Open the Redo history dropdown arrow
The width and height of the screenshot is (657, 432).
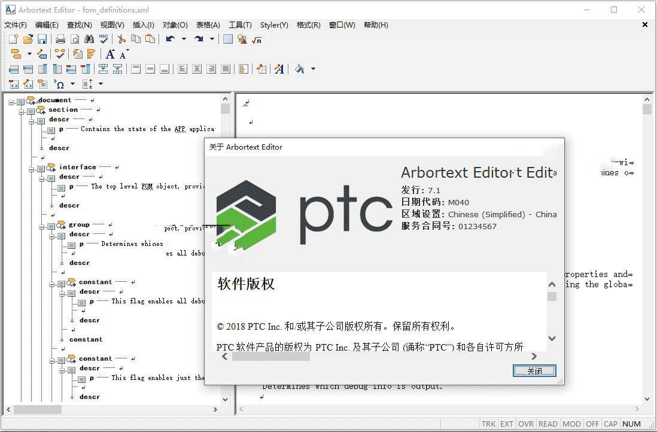coord(212,39)
